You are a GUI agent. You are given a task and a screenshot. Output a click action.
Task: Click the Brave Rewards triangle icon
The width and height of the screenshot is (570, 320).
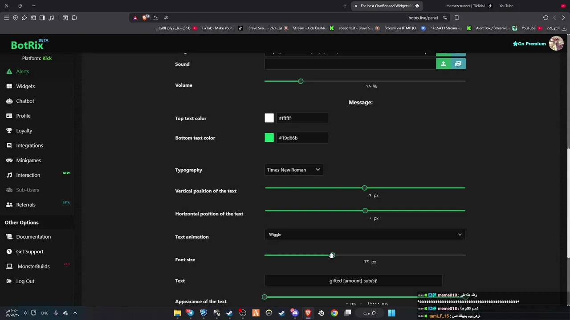(x=135, y=18)
